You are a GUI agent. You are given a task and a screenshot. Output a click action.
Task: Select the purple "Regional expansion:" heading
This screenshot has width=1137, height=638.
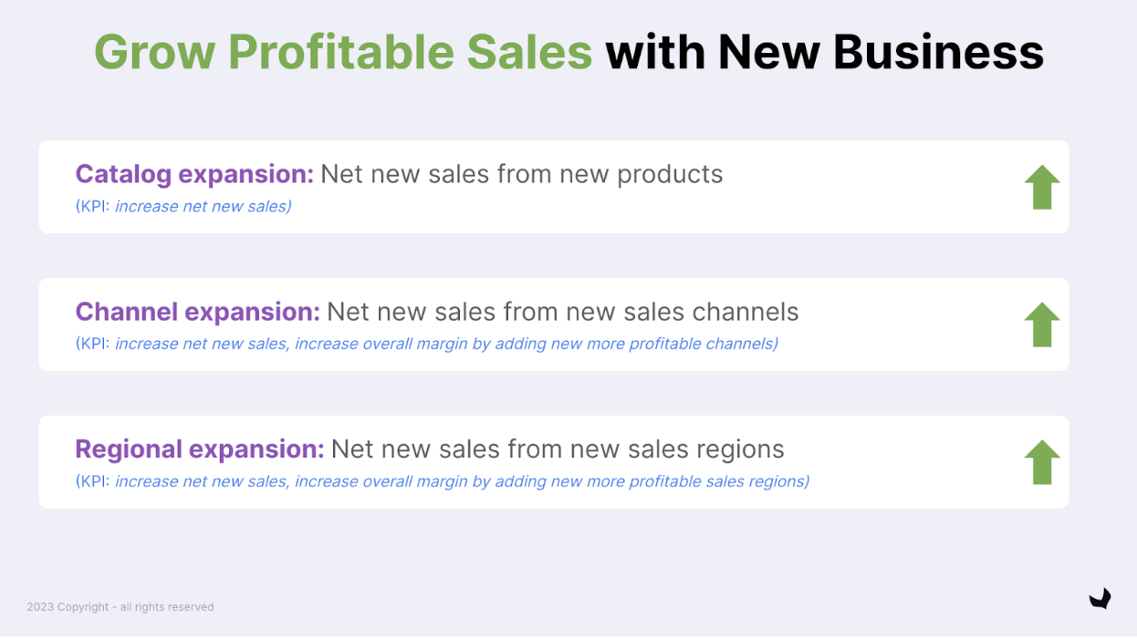[x=199, y=449]
